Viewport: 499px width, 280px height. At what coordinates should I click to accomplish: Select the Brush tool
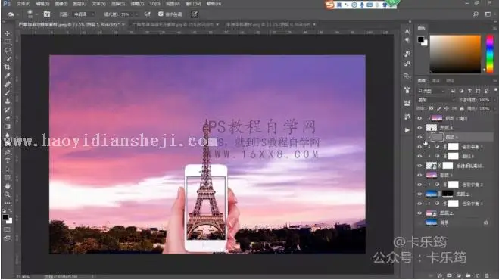coord(7,92)
